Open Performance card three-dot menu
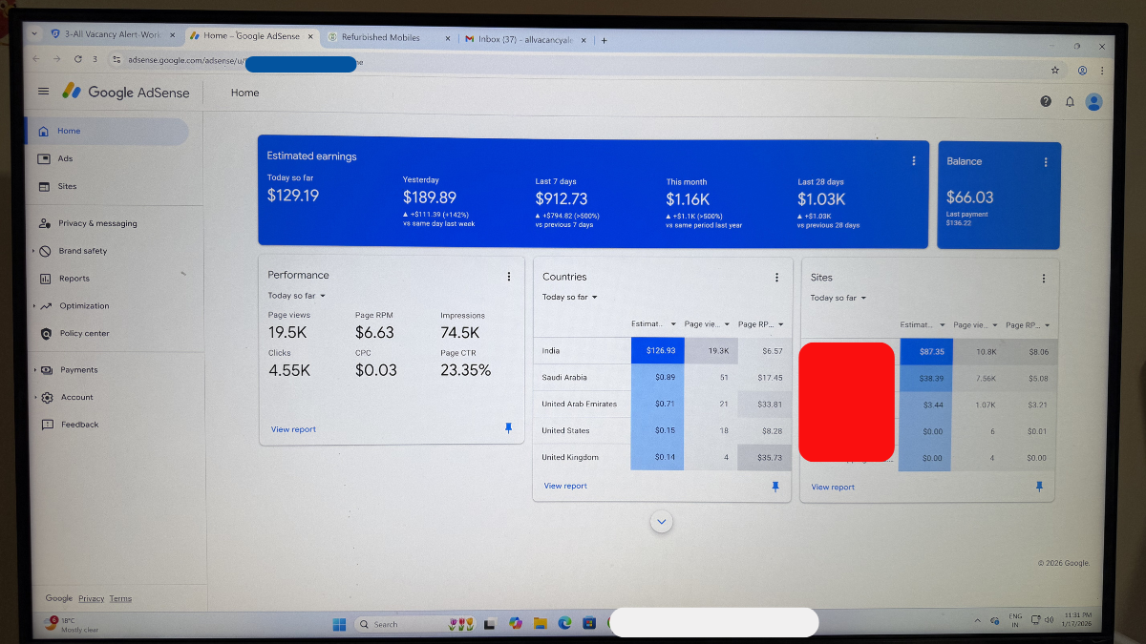Viewport: 1146px width, 644px height. point(509,276)
